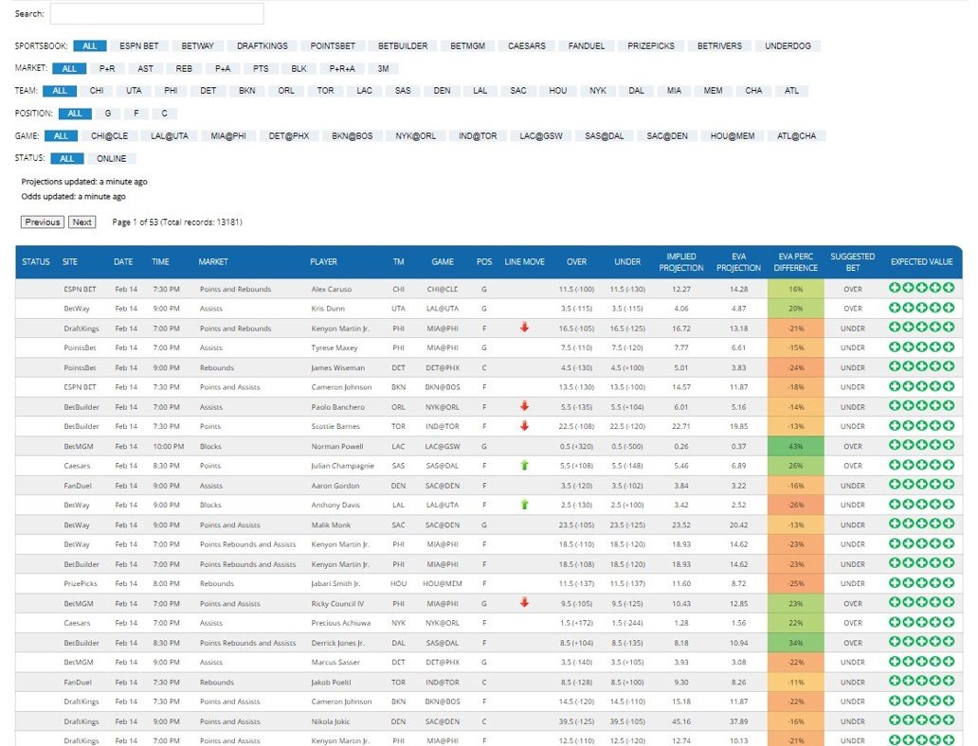This screenshot has height=746, width=978.
Task: Filter team by LAL
Action: click(x=480, y=91)
